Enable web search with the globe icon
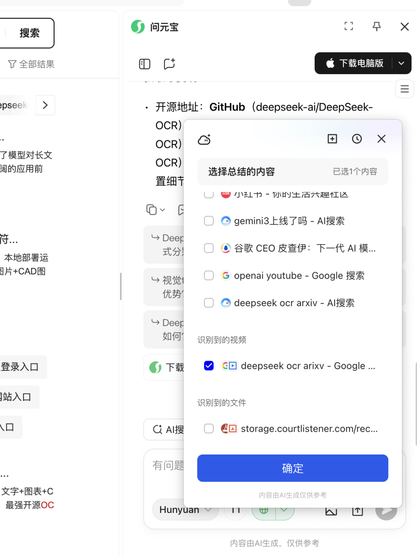 tap(264, 510)
